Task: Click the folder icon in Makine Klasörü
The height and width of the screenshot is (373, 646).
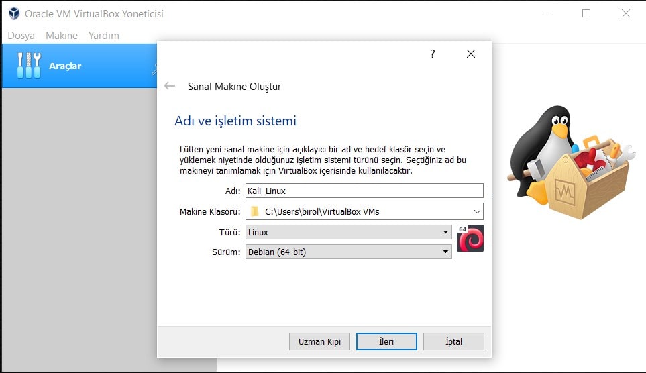Action: click(x=255, y=211)
